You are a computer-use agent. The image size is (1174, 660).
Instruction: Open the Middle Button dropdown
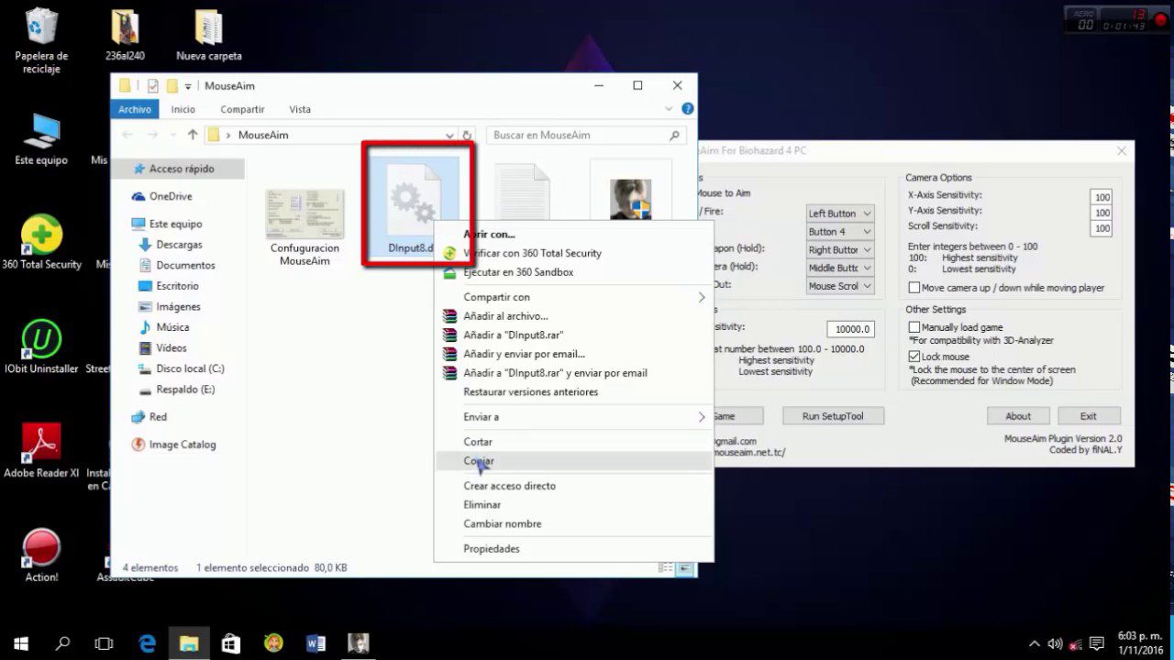point(839,268)
